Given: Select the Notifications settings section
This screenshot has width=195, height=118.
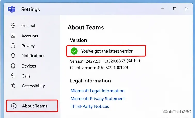Looking at the screenshot, I should pos(33,56).
